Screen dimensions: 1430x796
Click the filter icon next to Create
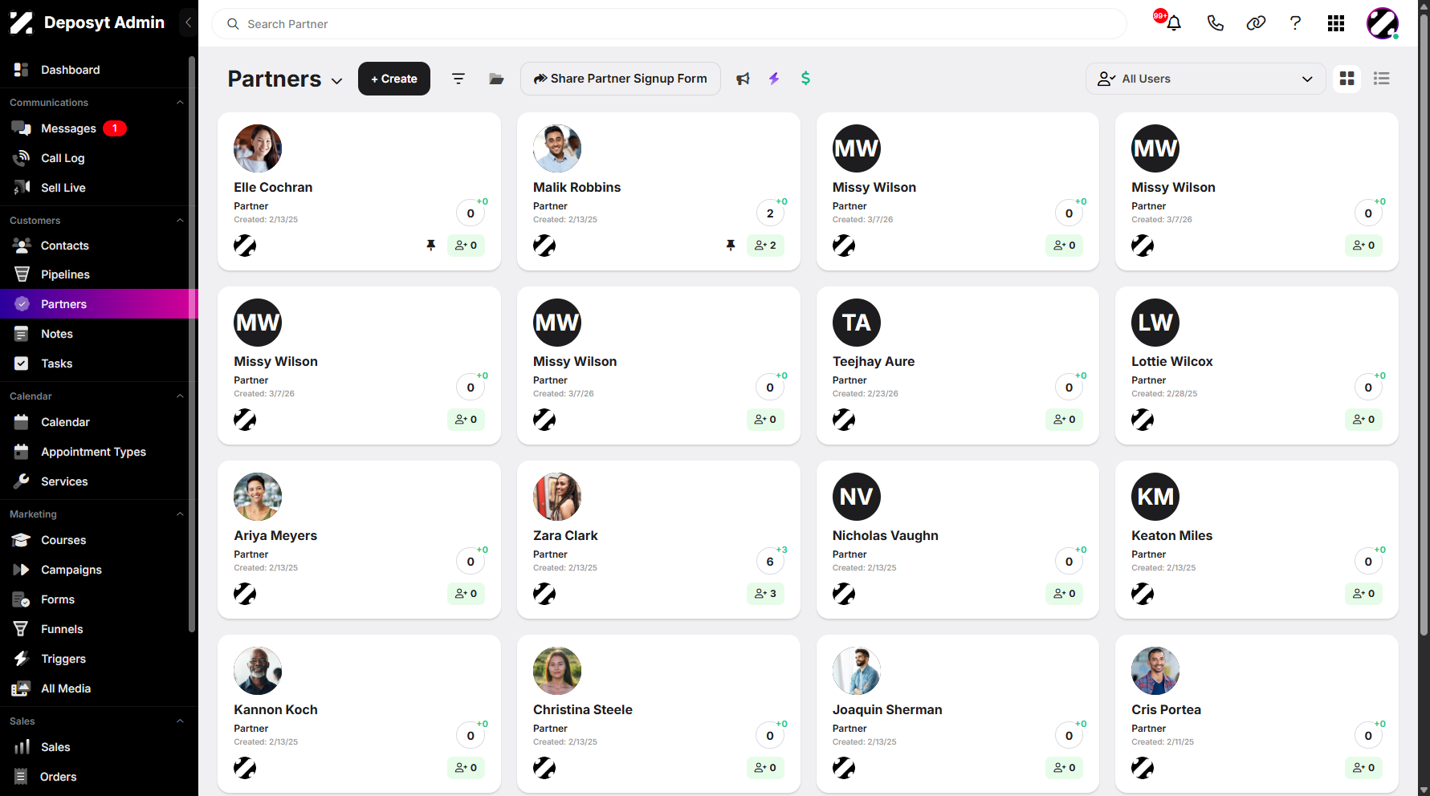pos(458,79)
